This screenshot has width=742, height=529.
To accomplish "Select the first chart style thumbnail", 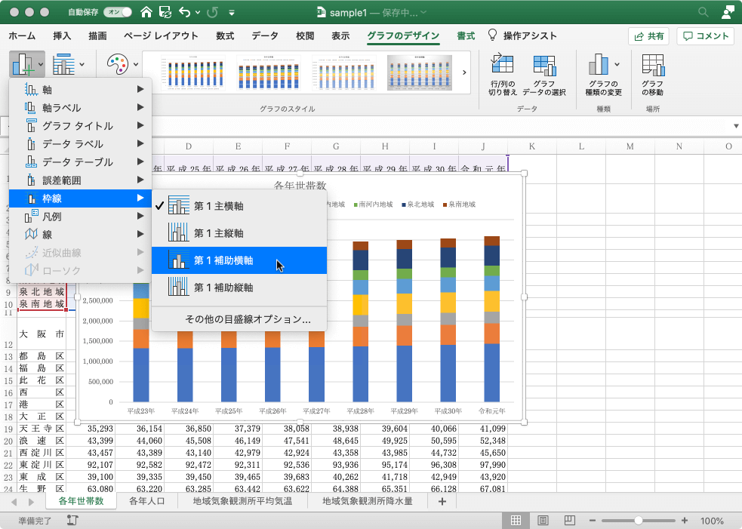I will pyautogui.click(x=192, y=72).
